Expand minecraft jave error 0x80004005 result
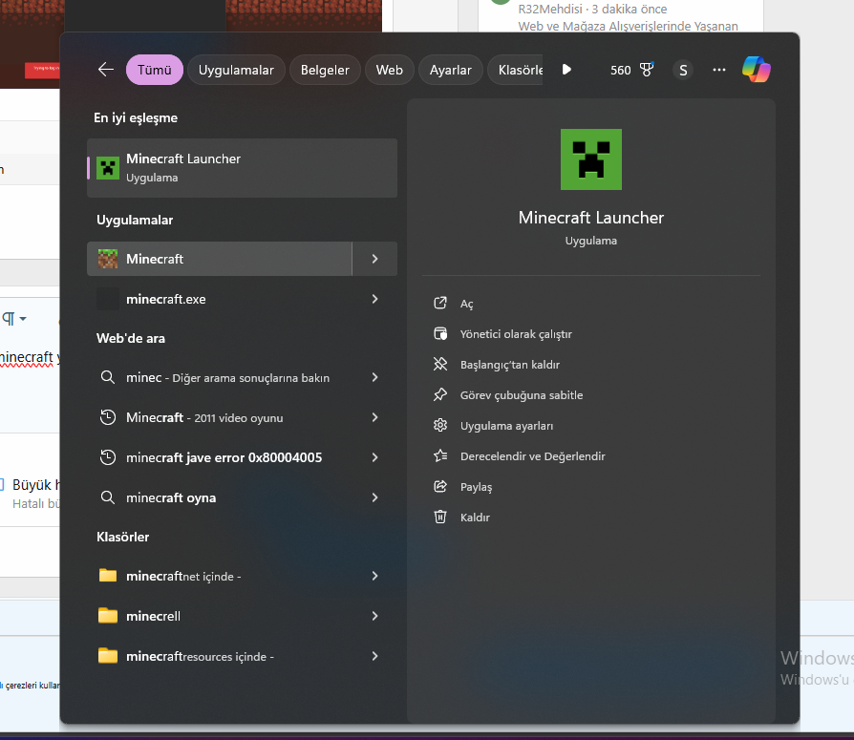 click(374, 457)
